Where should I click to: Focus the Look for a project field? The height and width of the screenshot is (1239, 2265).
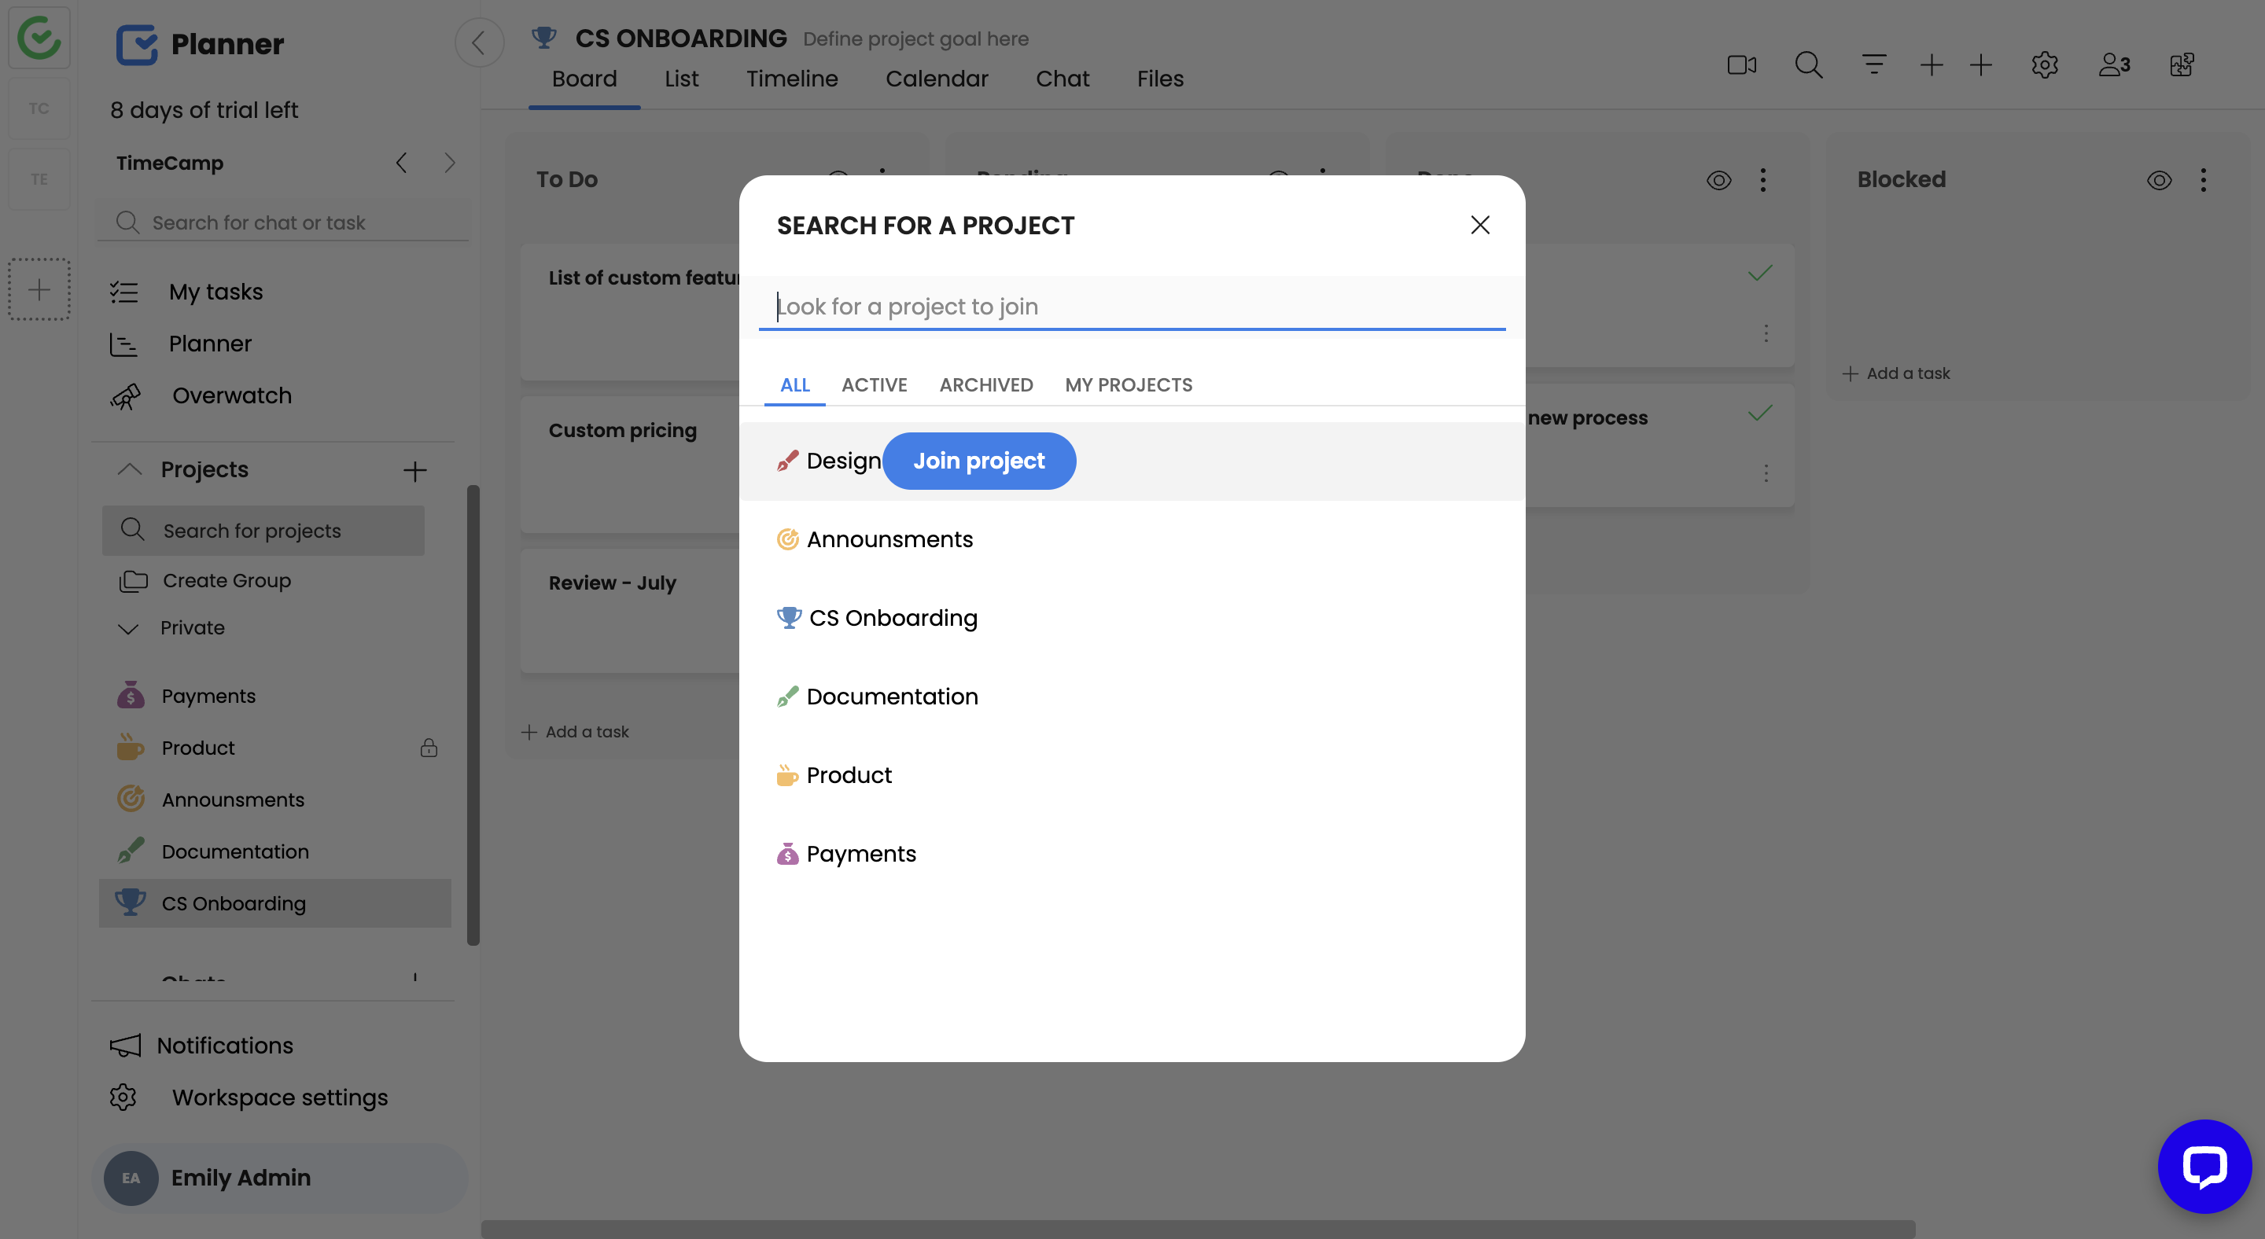pyautogui.click(x=1132, y=307)
